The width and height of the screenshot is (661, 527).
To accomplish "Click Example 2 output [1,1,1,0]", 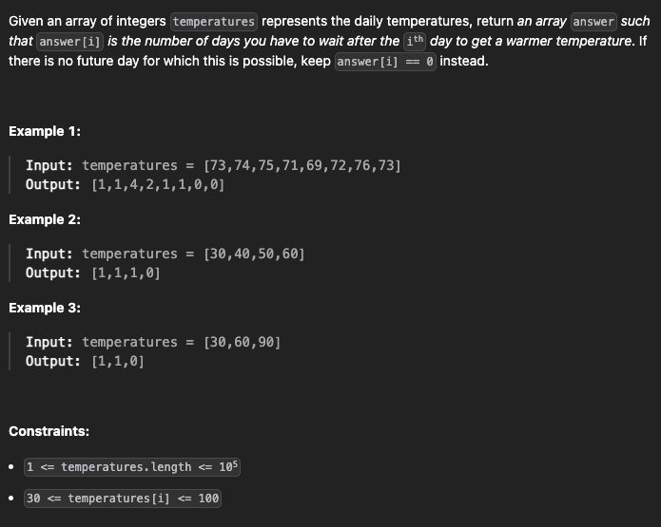I will (x=126, y=273).
